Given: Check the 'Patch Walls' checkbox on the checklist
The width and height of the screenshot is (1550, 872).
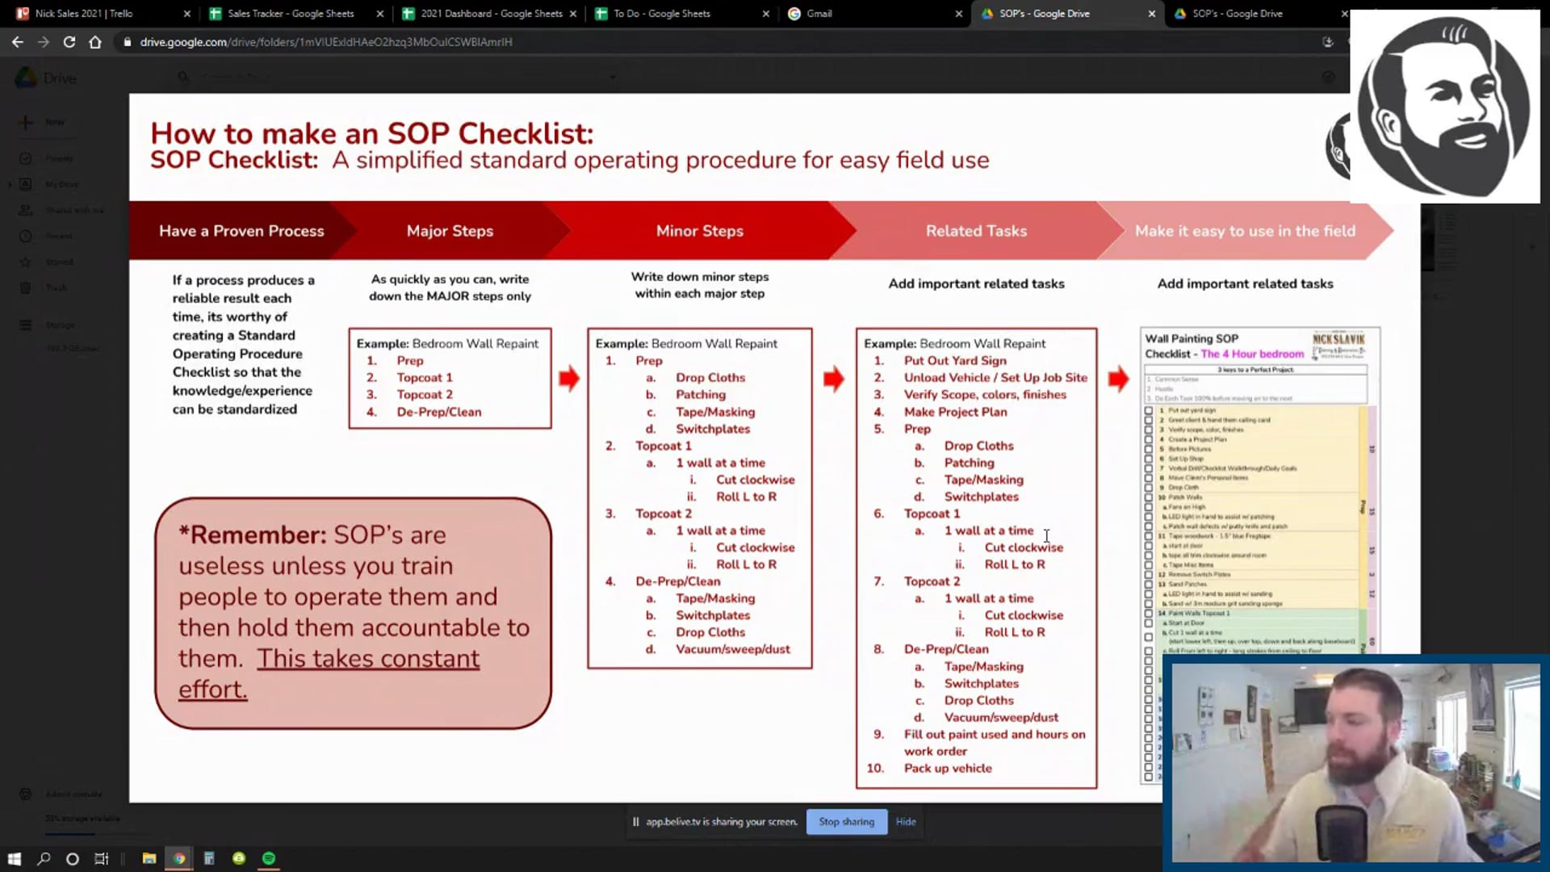Looking at the screenshot, I should (x=1148, y=497).
